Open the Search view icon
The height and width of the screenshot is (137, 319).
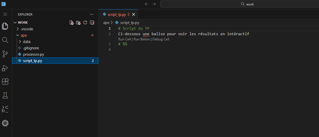5,40
